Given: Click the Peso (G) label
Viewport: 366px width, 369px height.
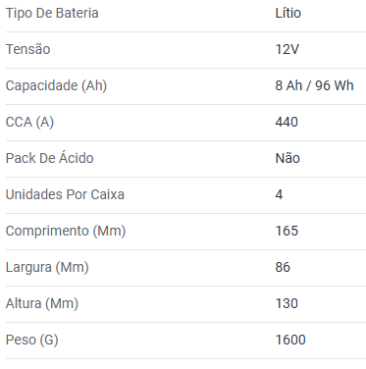Looking at the screenshot, I should [x=32, y=341].
